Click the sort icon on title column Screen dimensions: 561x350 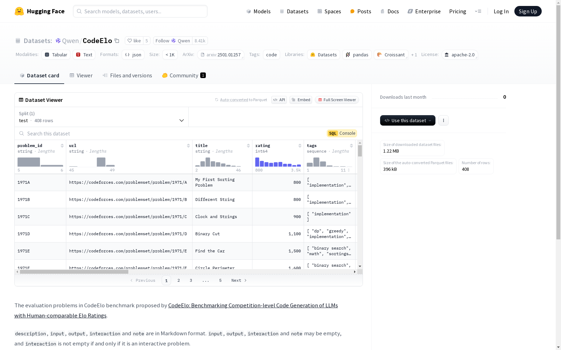tap(248, 146)
